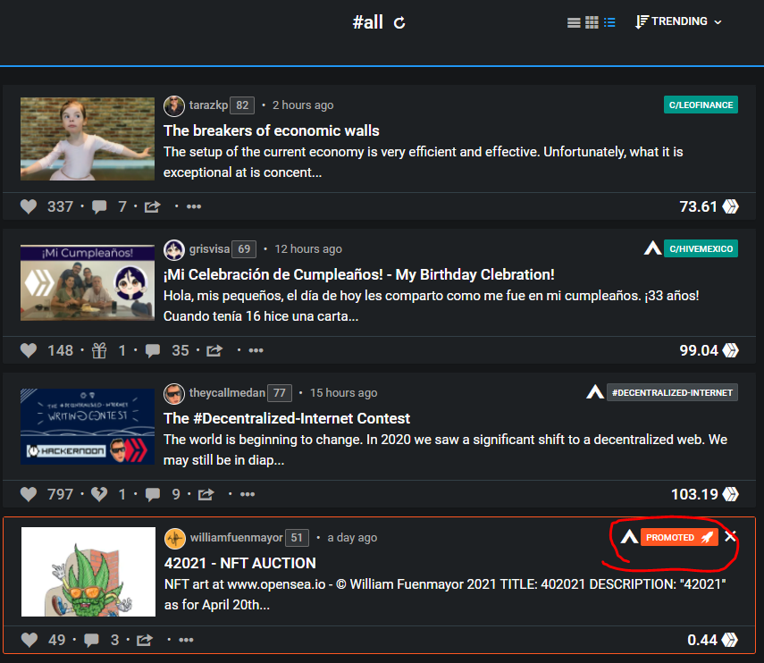Visit grisvisa's profile via username
Screen dimensions: 764x663
pos(209,248)
